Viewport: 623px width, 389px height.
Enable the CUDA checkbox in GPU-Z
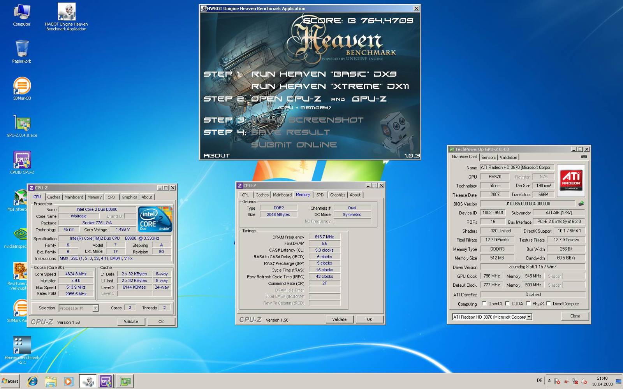pos(507,304)
